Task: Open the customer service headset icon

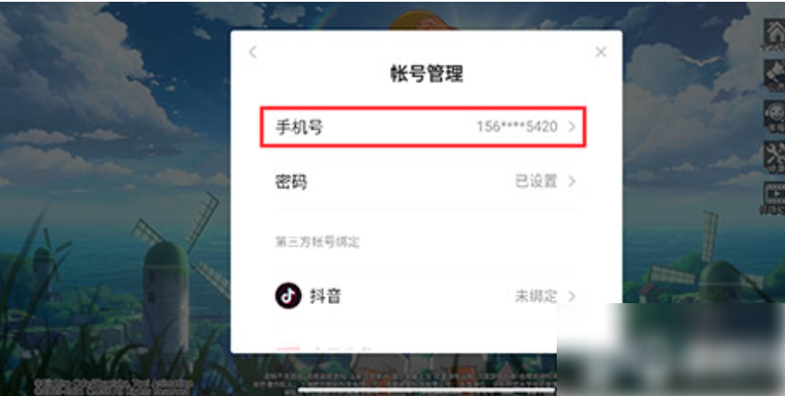Action: (775, 115)
